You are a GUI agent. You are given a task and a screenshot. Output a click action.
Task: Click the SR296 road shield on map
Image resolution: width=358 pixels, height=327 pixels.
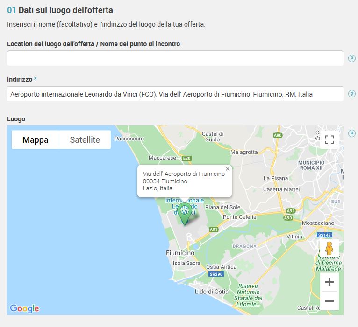click(216, 274)
